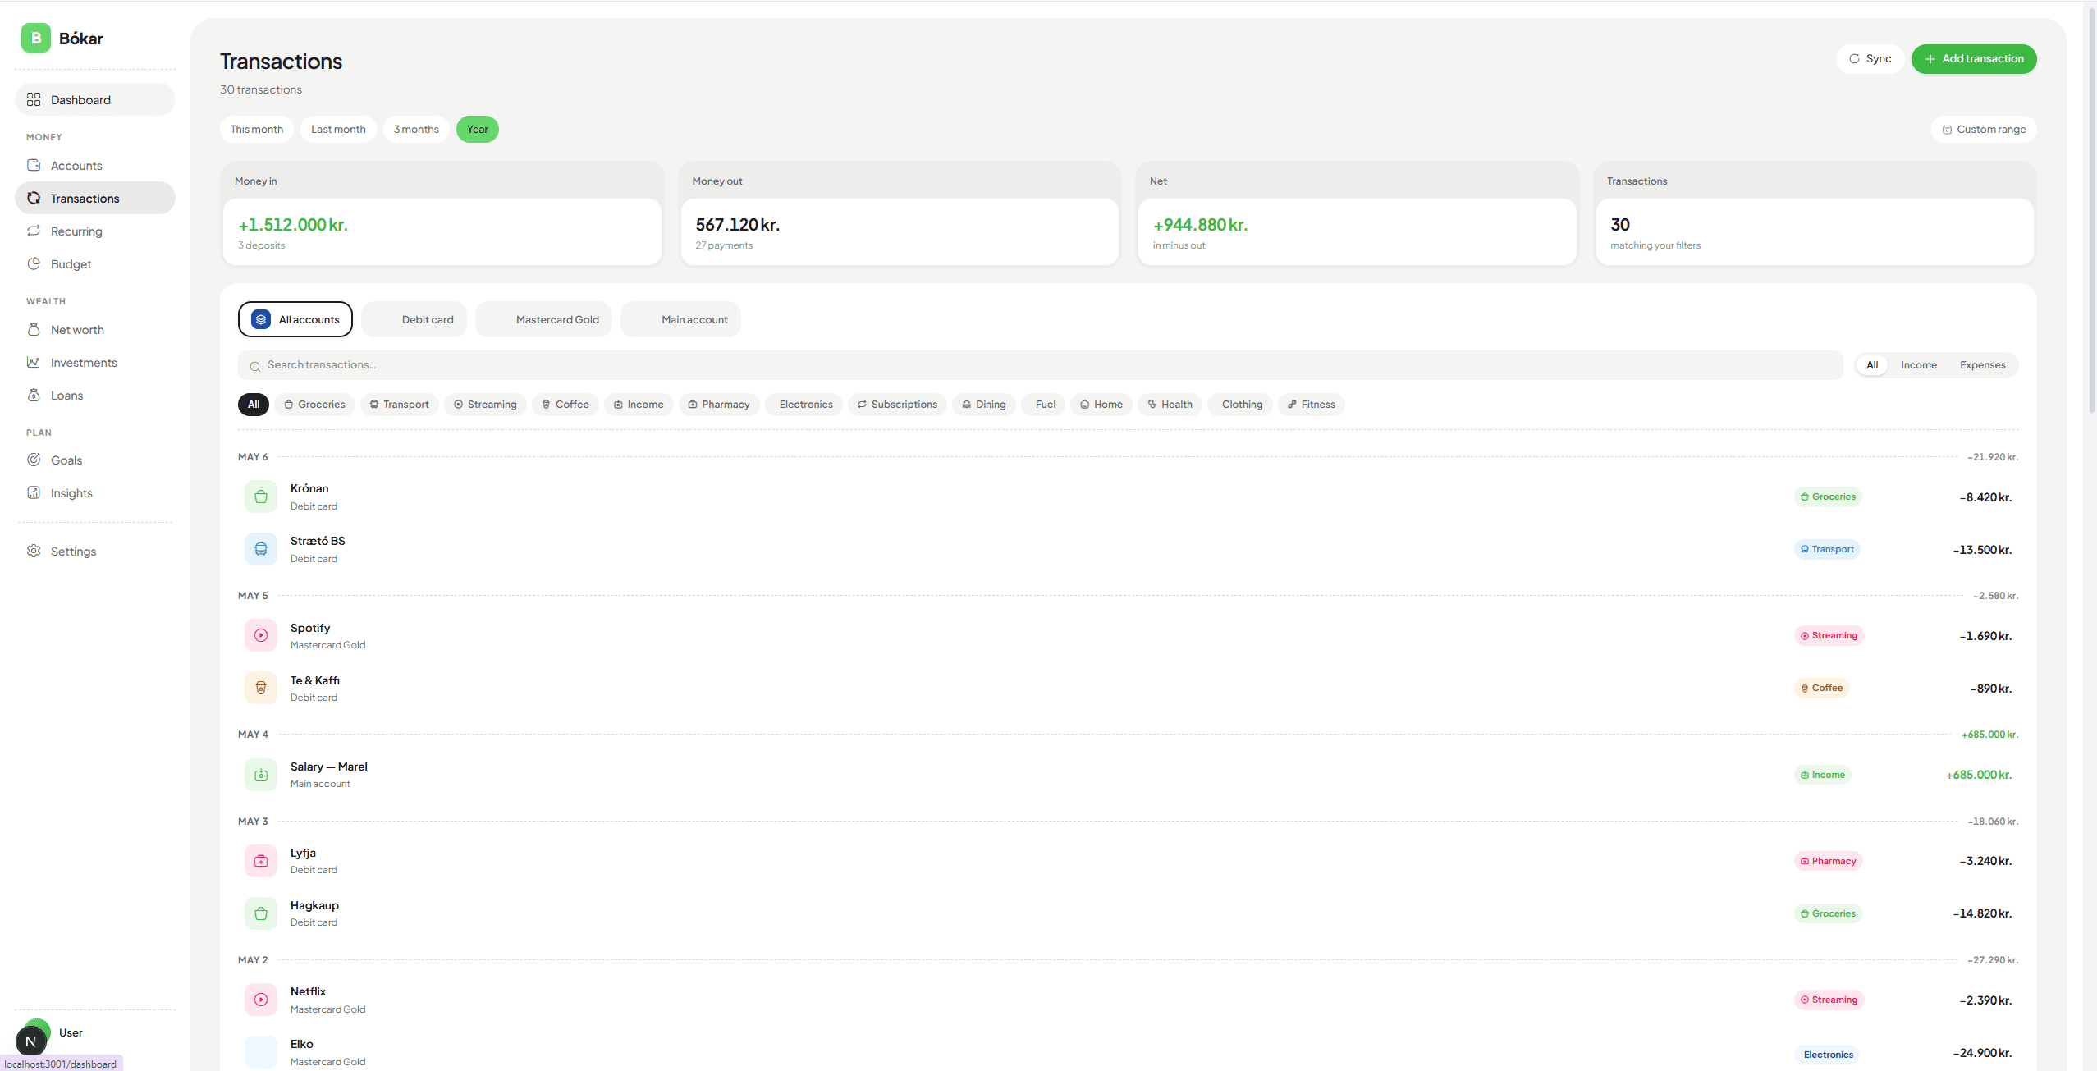Open Insights page

point(95,492)
